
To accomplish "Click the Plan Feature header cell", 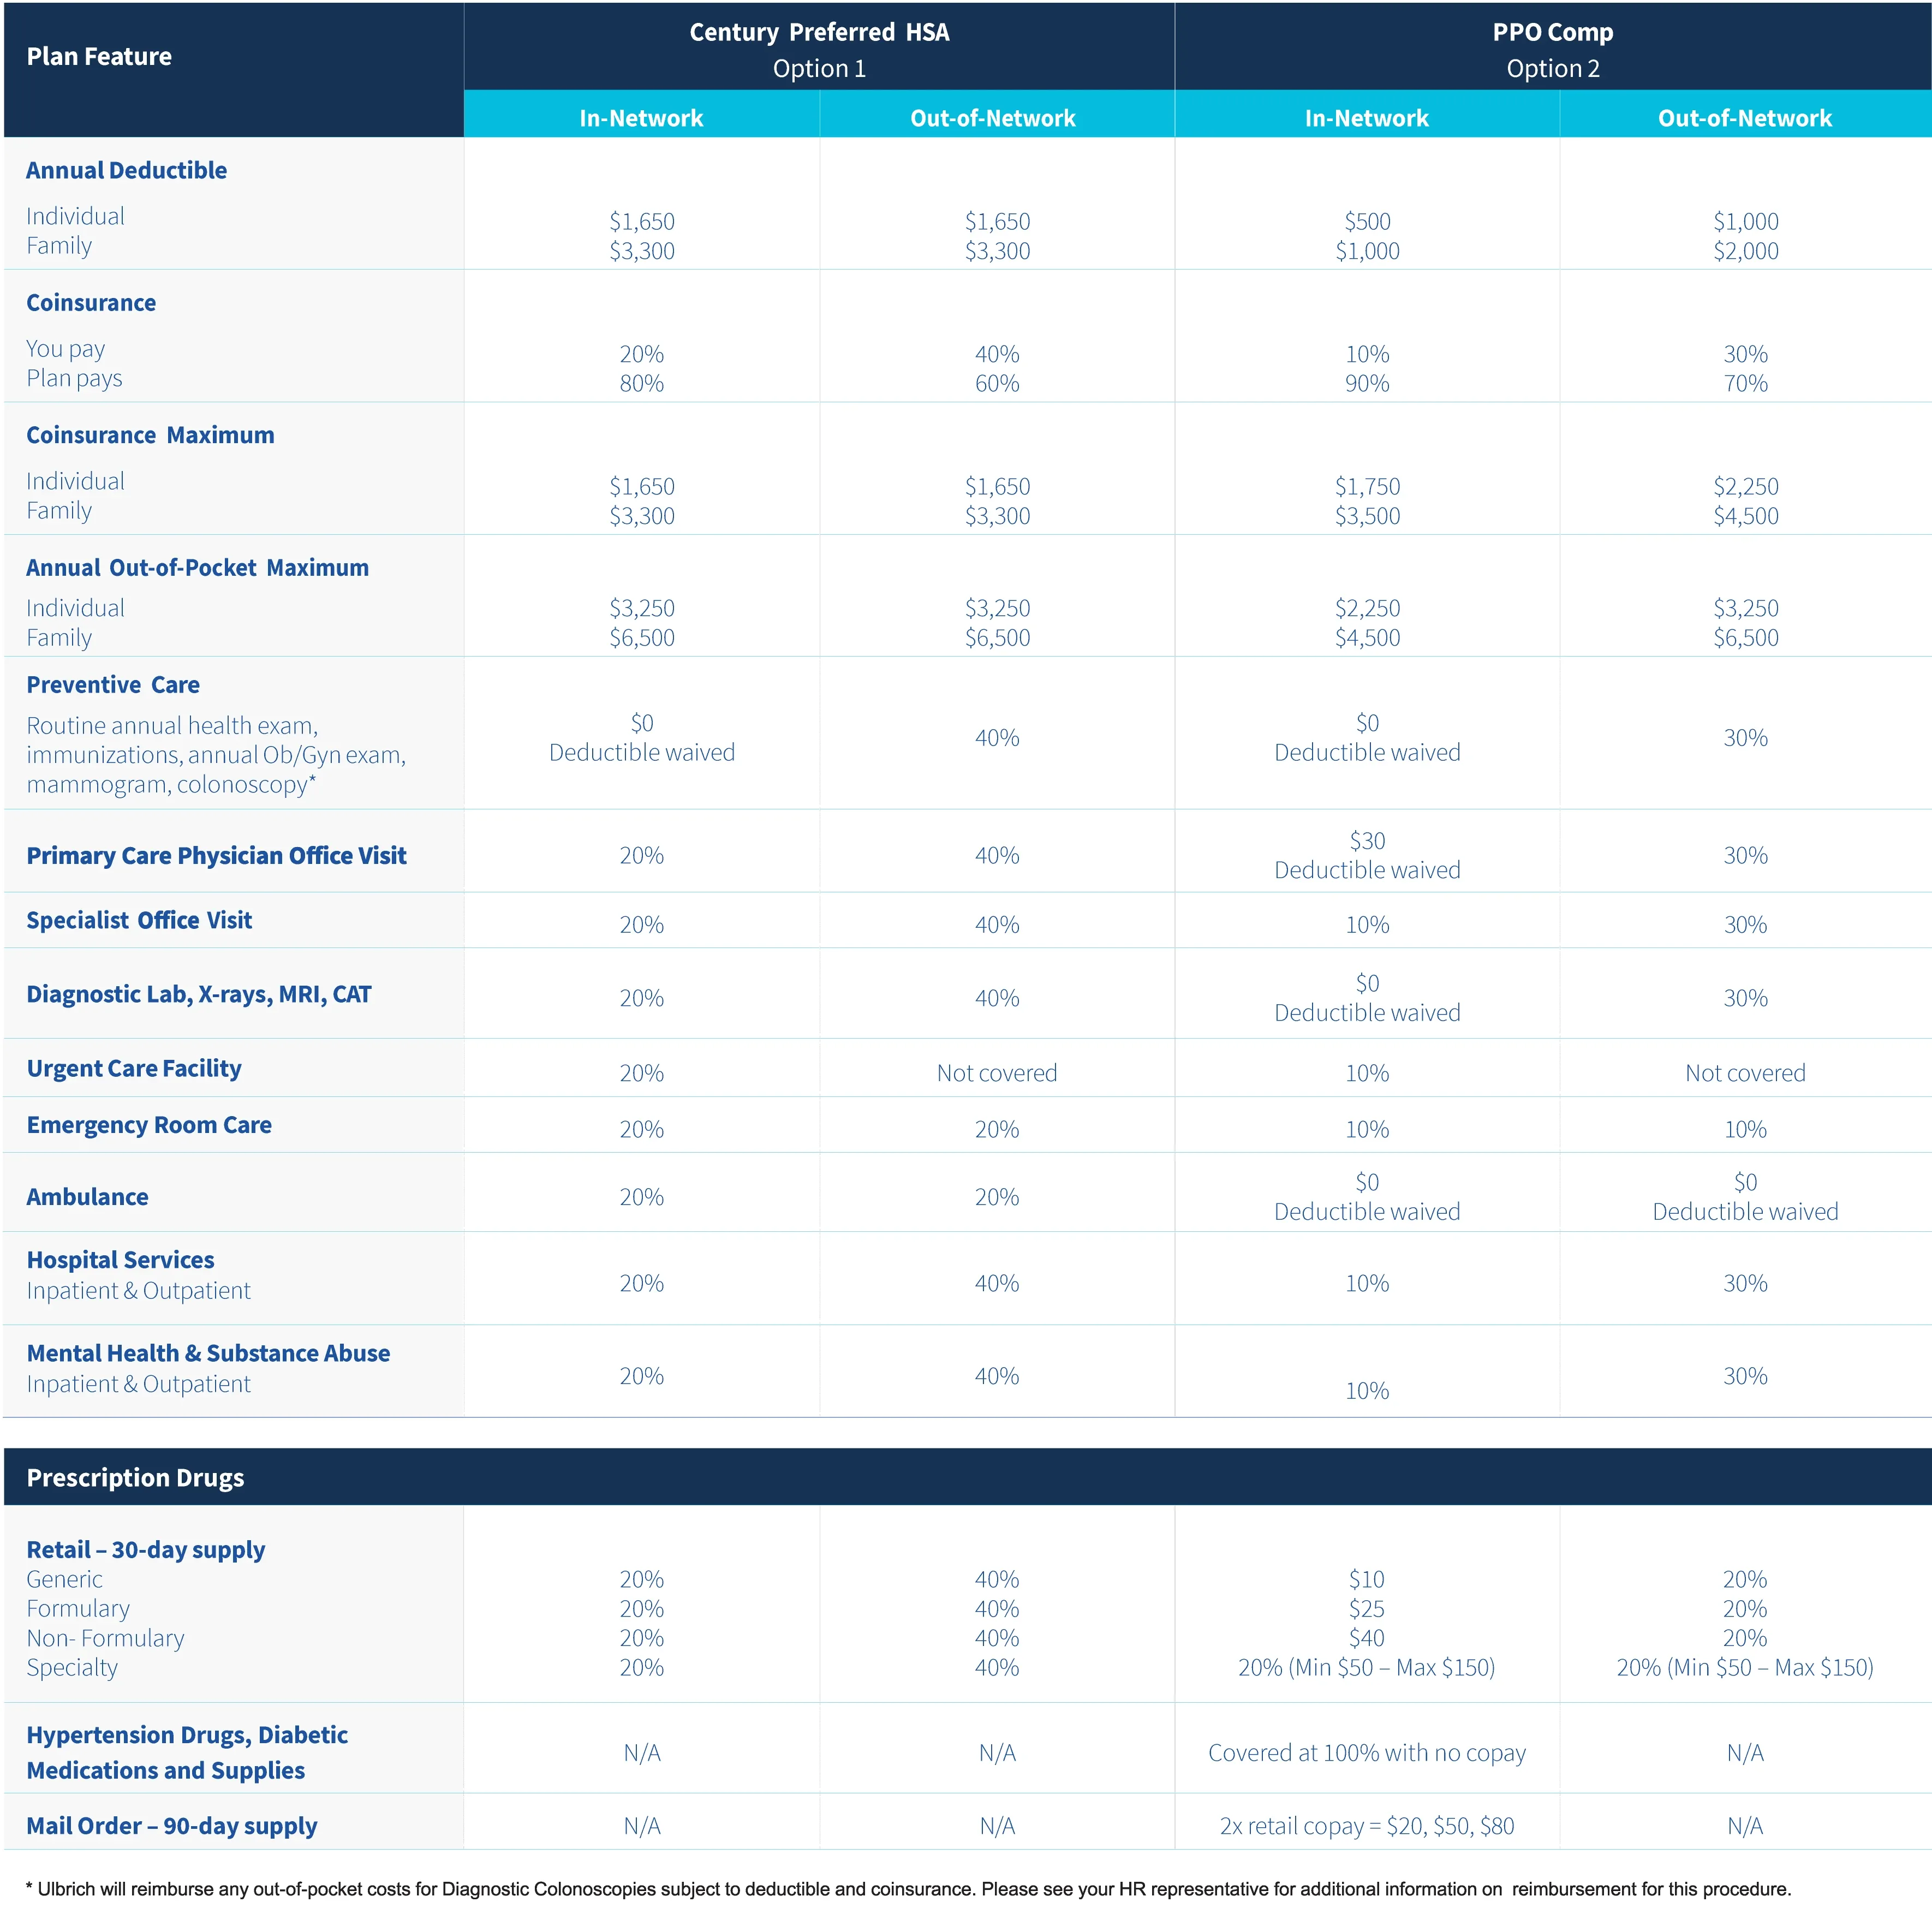I will coord(99,57).
